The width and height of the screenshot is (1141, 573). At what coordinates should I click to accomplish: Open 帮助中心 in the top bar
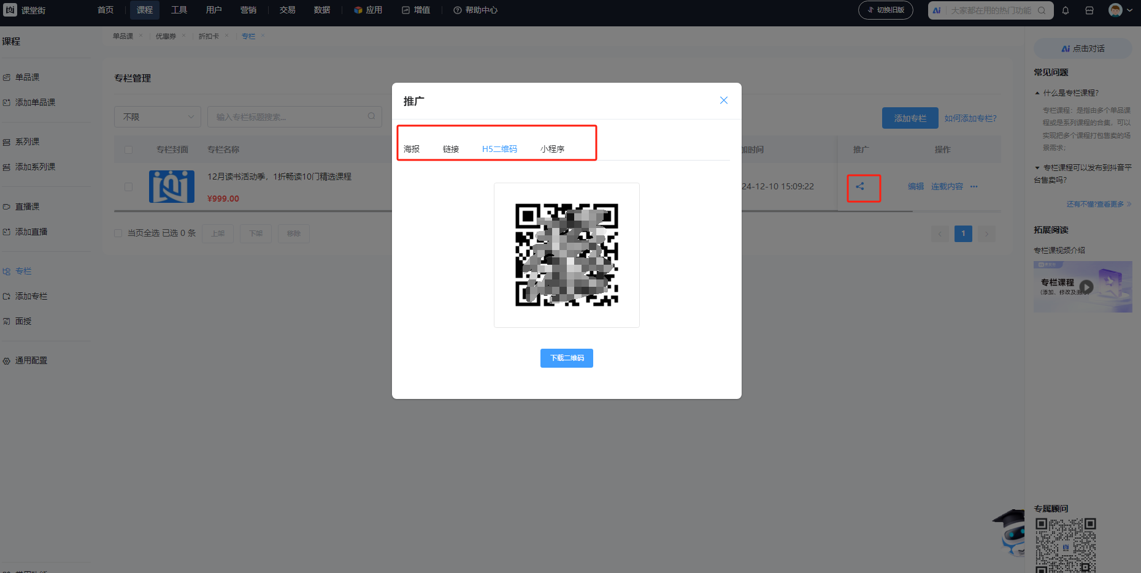pos(475,10)
